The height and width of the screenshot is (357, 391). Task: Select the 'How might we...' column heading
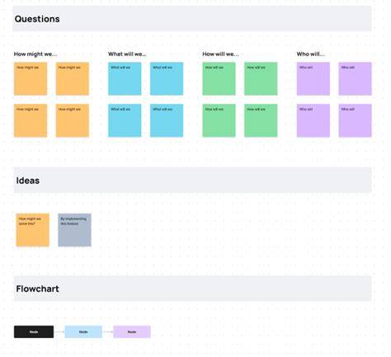coord(35,54)
